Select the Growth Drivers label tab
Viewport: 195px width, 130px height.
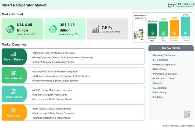click(x=14, y=57)
